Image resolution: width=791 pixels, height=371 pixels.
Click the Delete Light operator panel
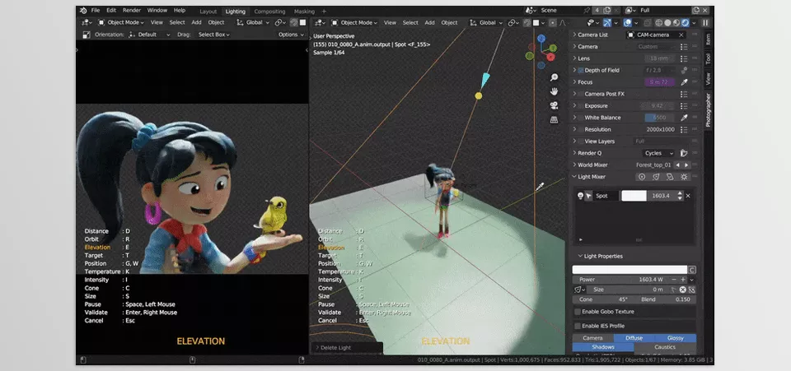(x=347, y=348)
